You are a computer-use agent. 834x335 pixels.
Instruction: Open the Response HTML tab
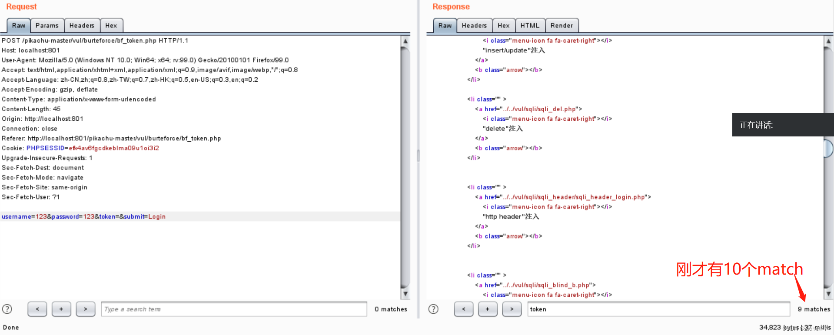click(x=530, y=26)
